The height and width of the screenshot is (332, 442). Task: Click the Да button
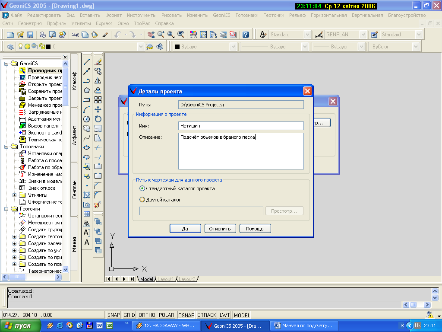[x=185, y=228]
